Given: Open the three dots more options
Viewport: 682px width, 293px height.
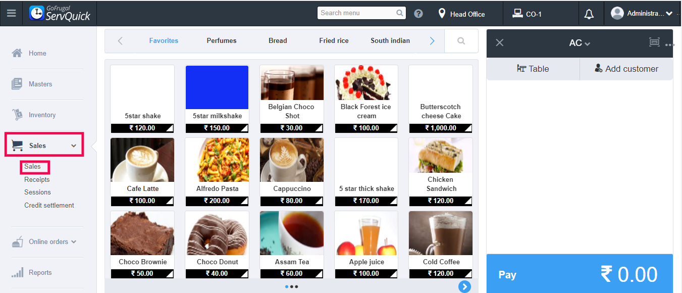Looking at the screenshot, I should tap(670, 45).
